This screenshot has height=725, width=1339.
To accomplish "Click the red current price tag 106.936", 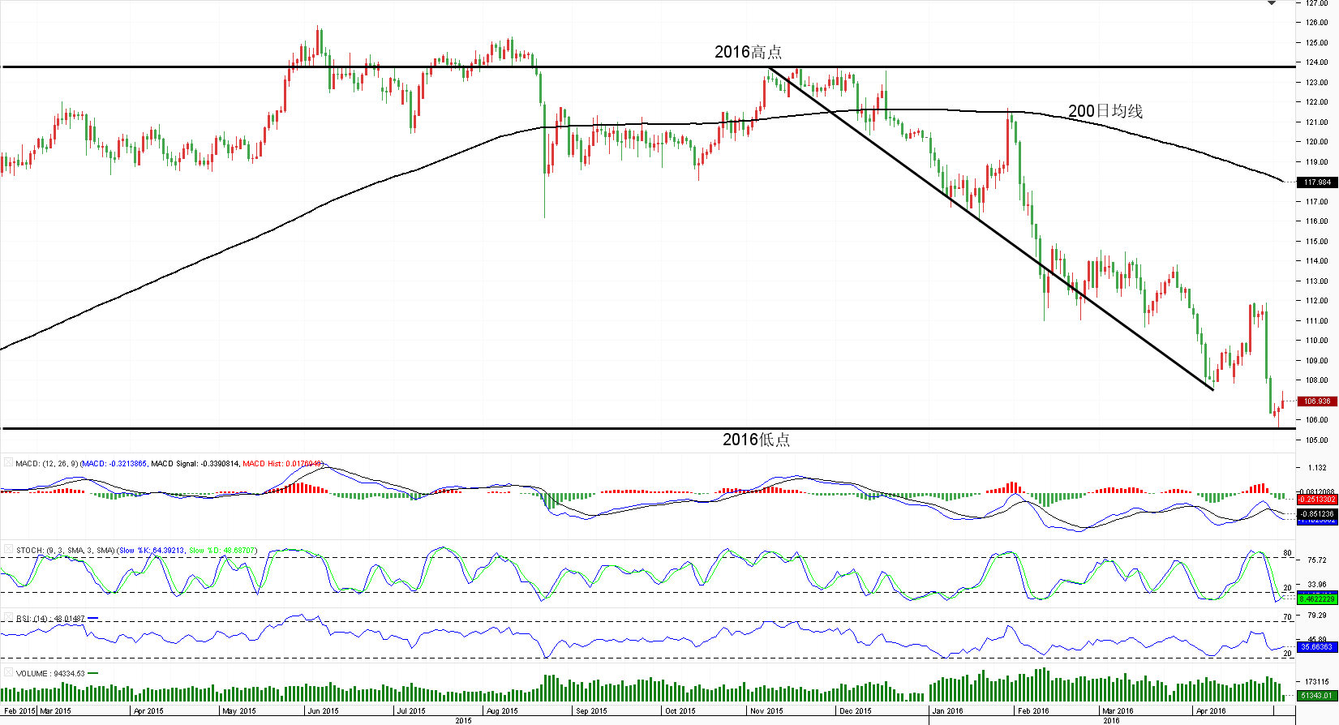I will (x=1317, y=401).
